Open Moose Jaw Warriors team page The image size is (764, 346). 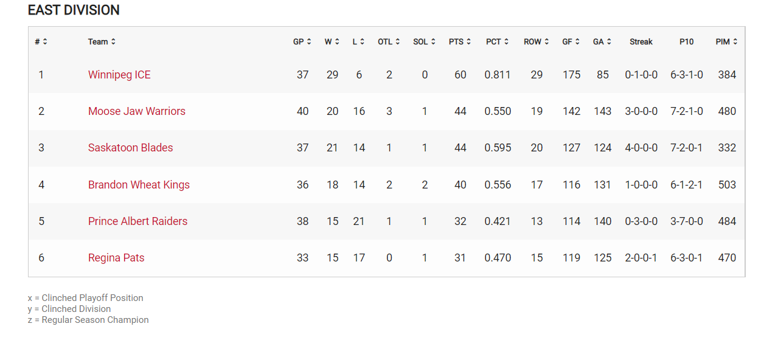(137, 111)
